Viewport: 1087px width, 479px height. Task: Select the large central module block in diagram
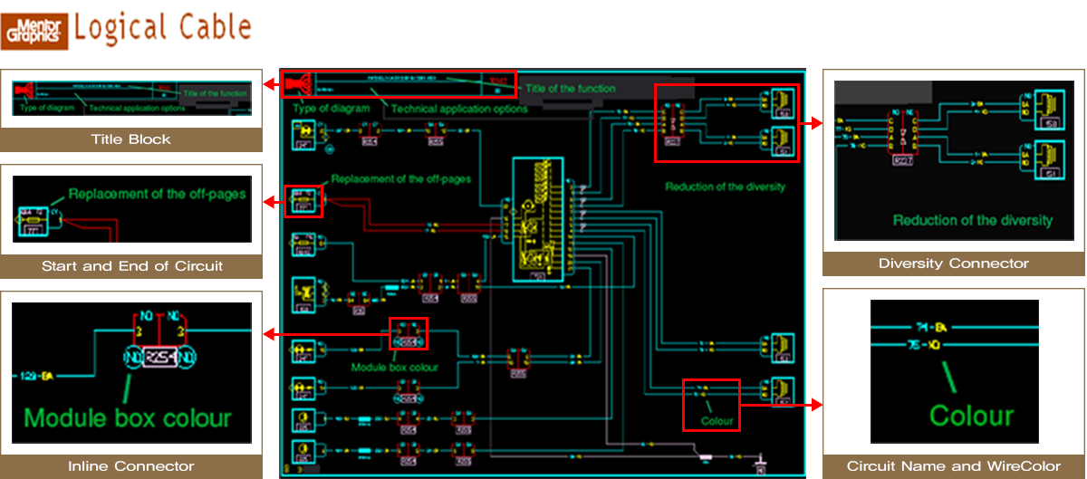[538, 217]
